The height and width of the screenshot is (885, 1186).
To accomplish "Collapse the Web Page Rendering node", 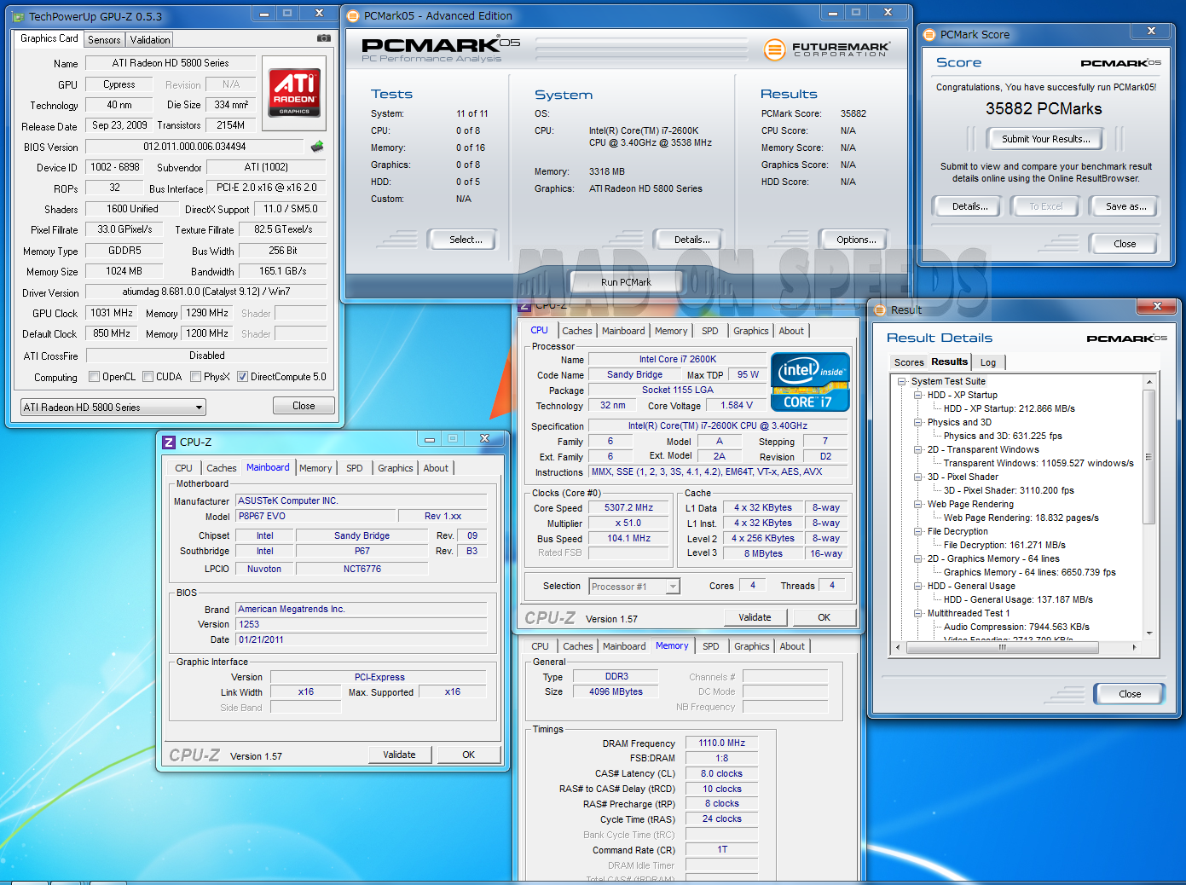I will pos(918,505).
